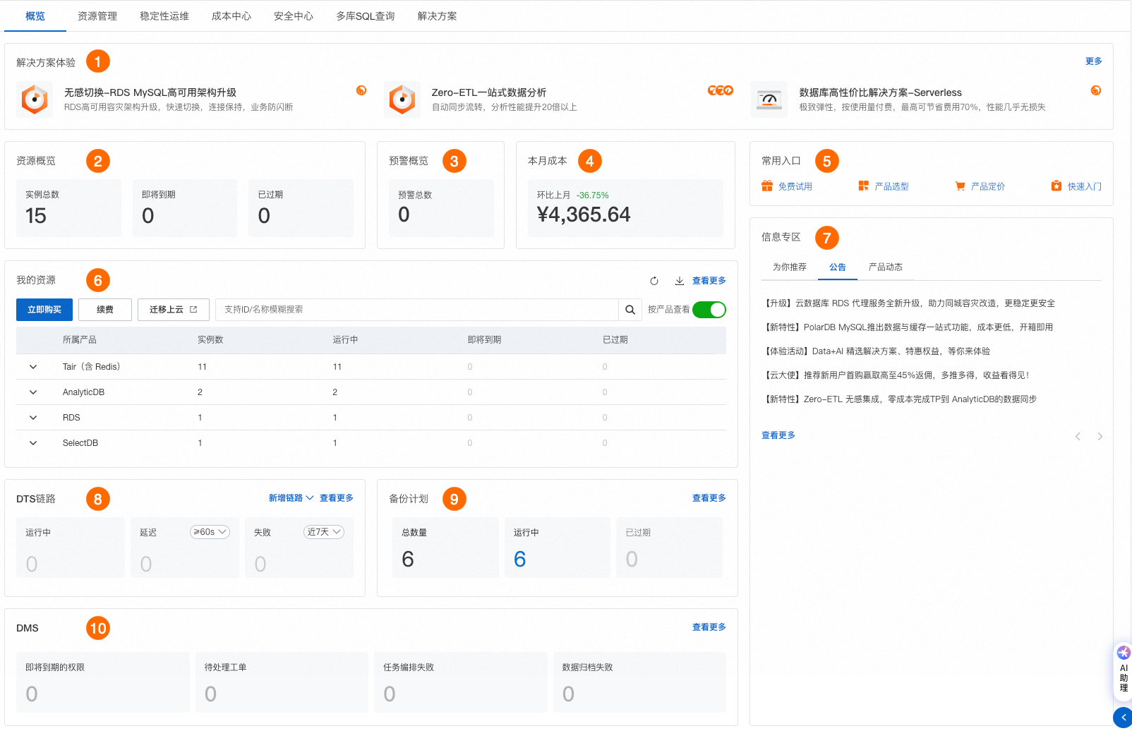This screenshot has height=731, width=1132.
Task: Expand the Tair (含 Redis) row
Action: [x=33, y=367]
